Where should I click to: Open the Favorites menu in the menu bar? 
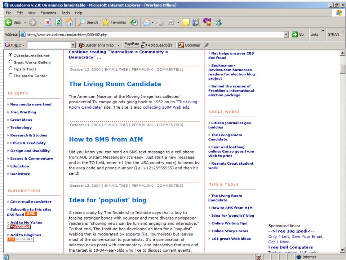pyautogui.click(x=48, y=13)
